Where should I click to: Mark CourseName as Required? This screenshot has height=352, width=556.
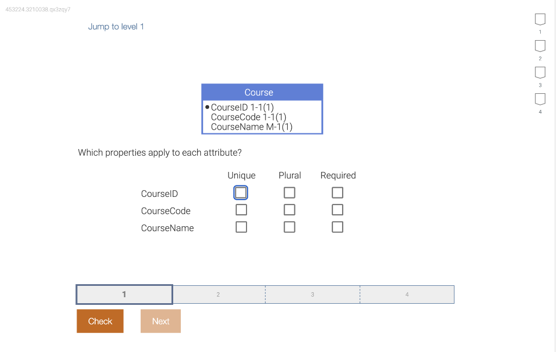coord(337,227)
